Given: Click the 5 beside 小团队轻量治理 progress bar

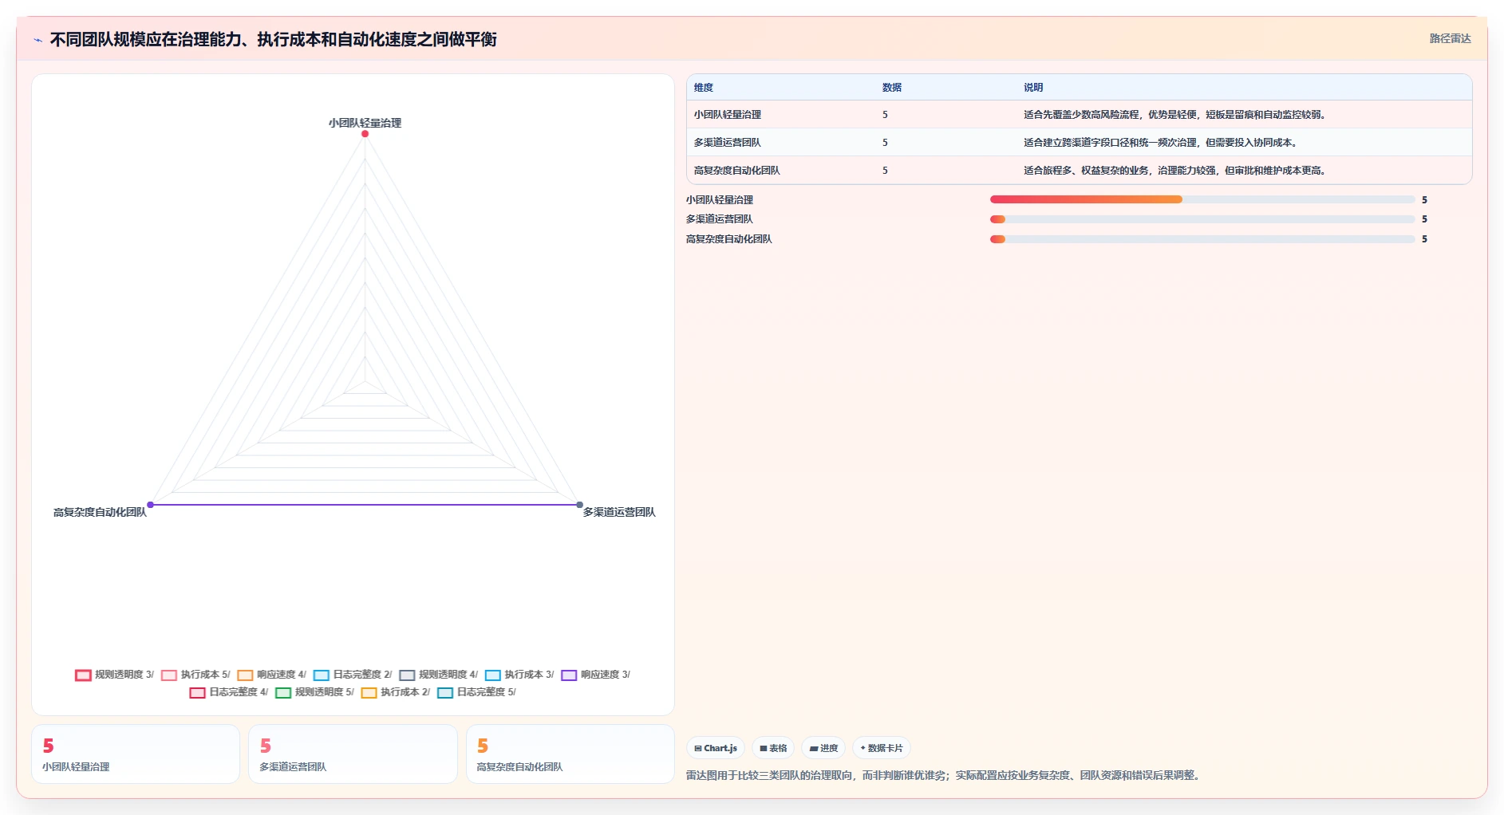Looking at the screenshot, I should click(1424, 200).
